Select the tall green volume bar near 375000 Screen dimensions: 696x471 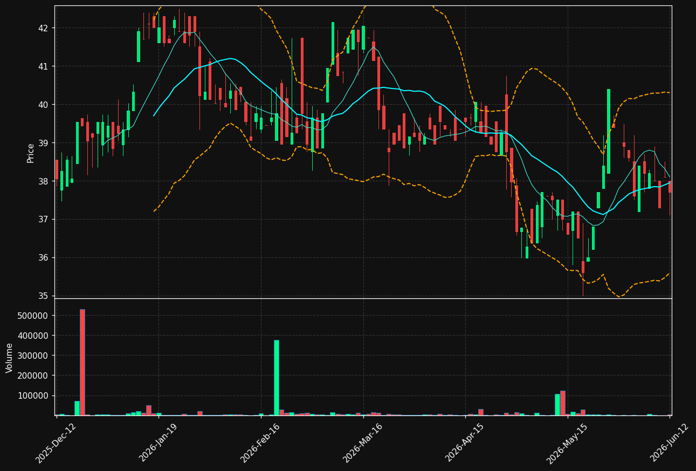[x=277, y=378]
